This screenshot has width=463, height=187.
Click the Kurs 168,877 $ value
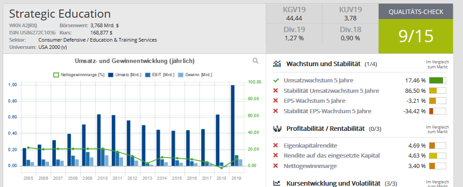pyautogui.click(x=101, y=33)
